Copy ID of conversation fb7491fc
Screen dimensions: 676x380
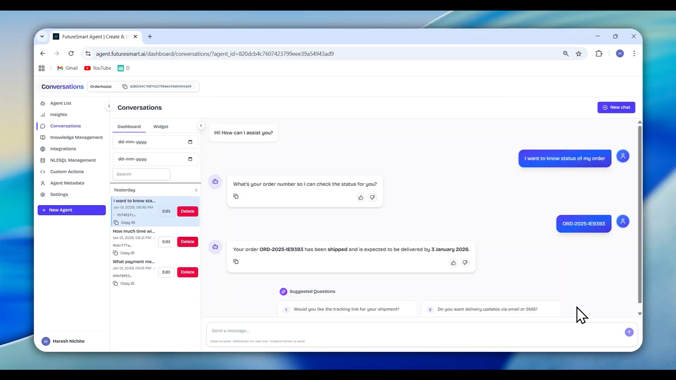pos(124,223)
